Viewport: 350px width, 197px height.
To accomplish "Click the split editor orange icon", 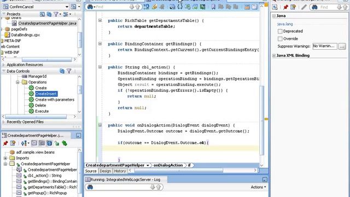I will pyautogui.click(x=247, y=7).
